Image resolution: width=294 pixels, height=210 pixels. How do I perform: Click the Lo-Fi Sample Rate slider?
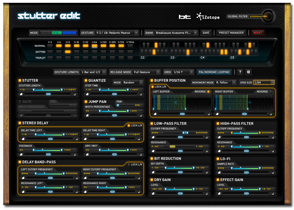(246, 168)
